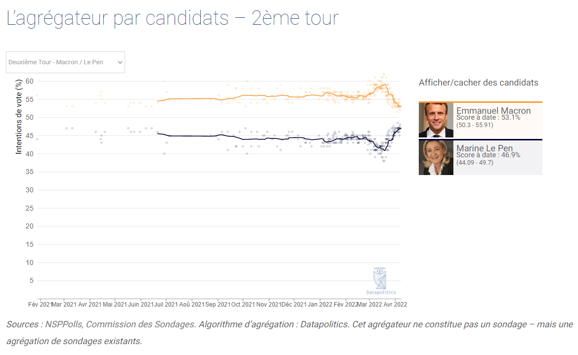Toggle Marine Le Pen candidate visibility
This screenshot has height=355, width=578.
pos(480,157)
